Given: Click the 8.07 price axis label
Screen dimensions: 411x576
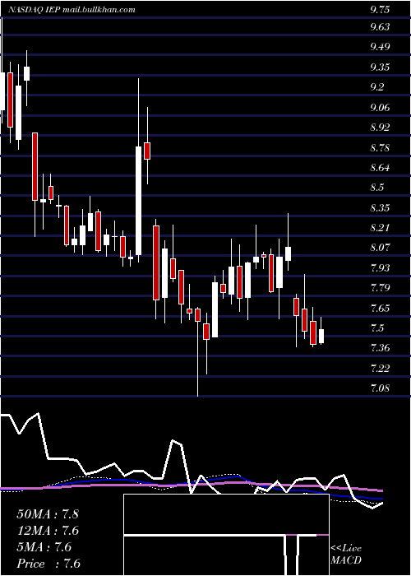Looking at the screenshot, I should [x=380, y=248].
